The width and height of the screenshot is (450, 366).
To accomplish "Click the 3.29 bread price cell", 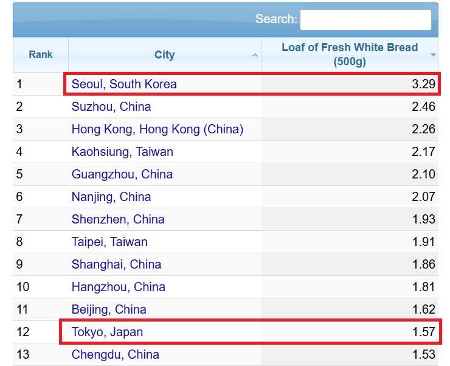I will 424,84.
